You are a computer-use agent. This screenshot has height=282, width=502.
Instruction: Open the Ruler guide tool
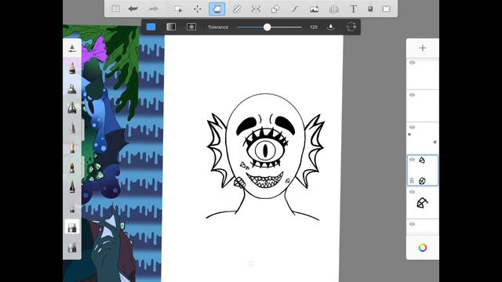[237, 9]
